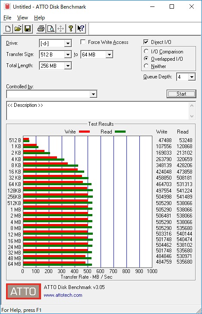Expand the Drive dropdown
This screenshot has width=202, height=314.
(68, 44)
